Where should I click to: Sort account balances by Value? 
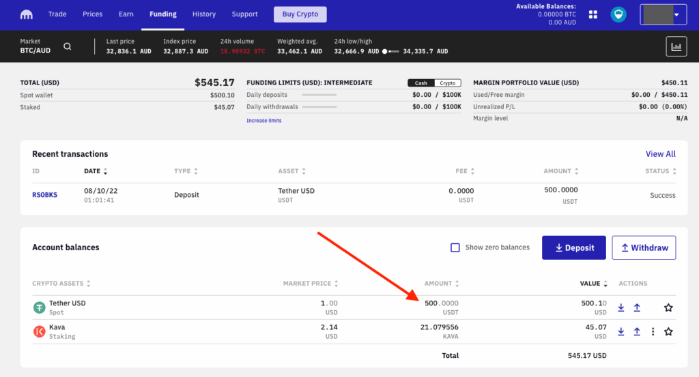click(593, 284)
